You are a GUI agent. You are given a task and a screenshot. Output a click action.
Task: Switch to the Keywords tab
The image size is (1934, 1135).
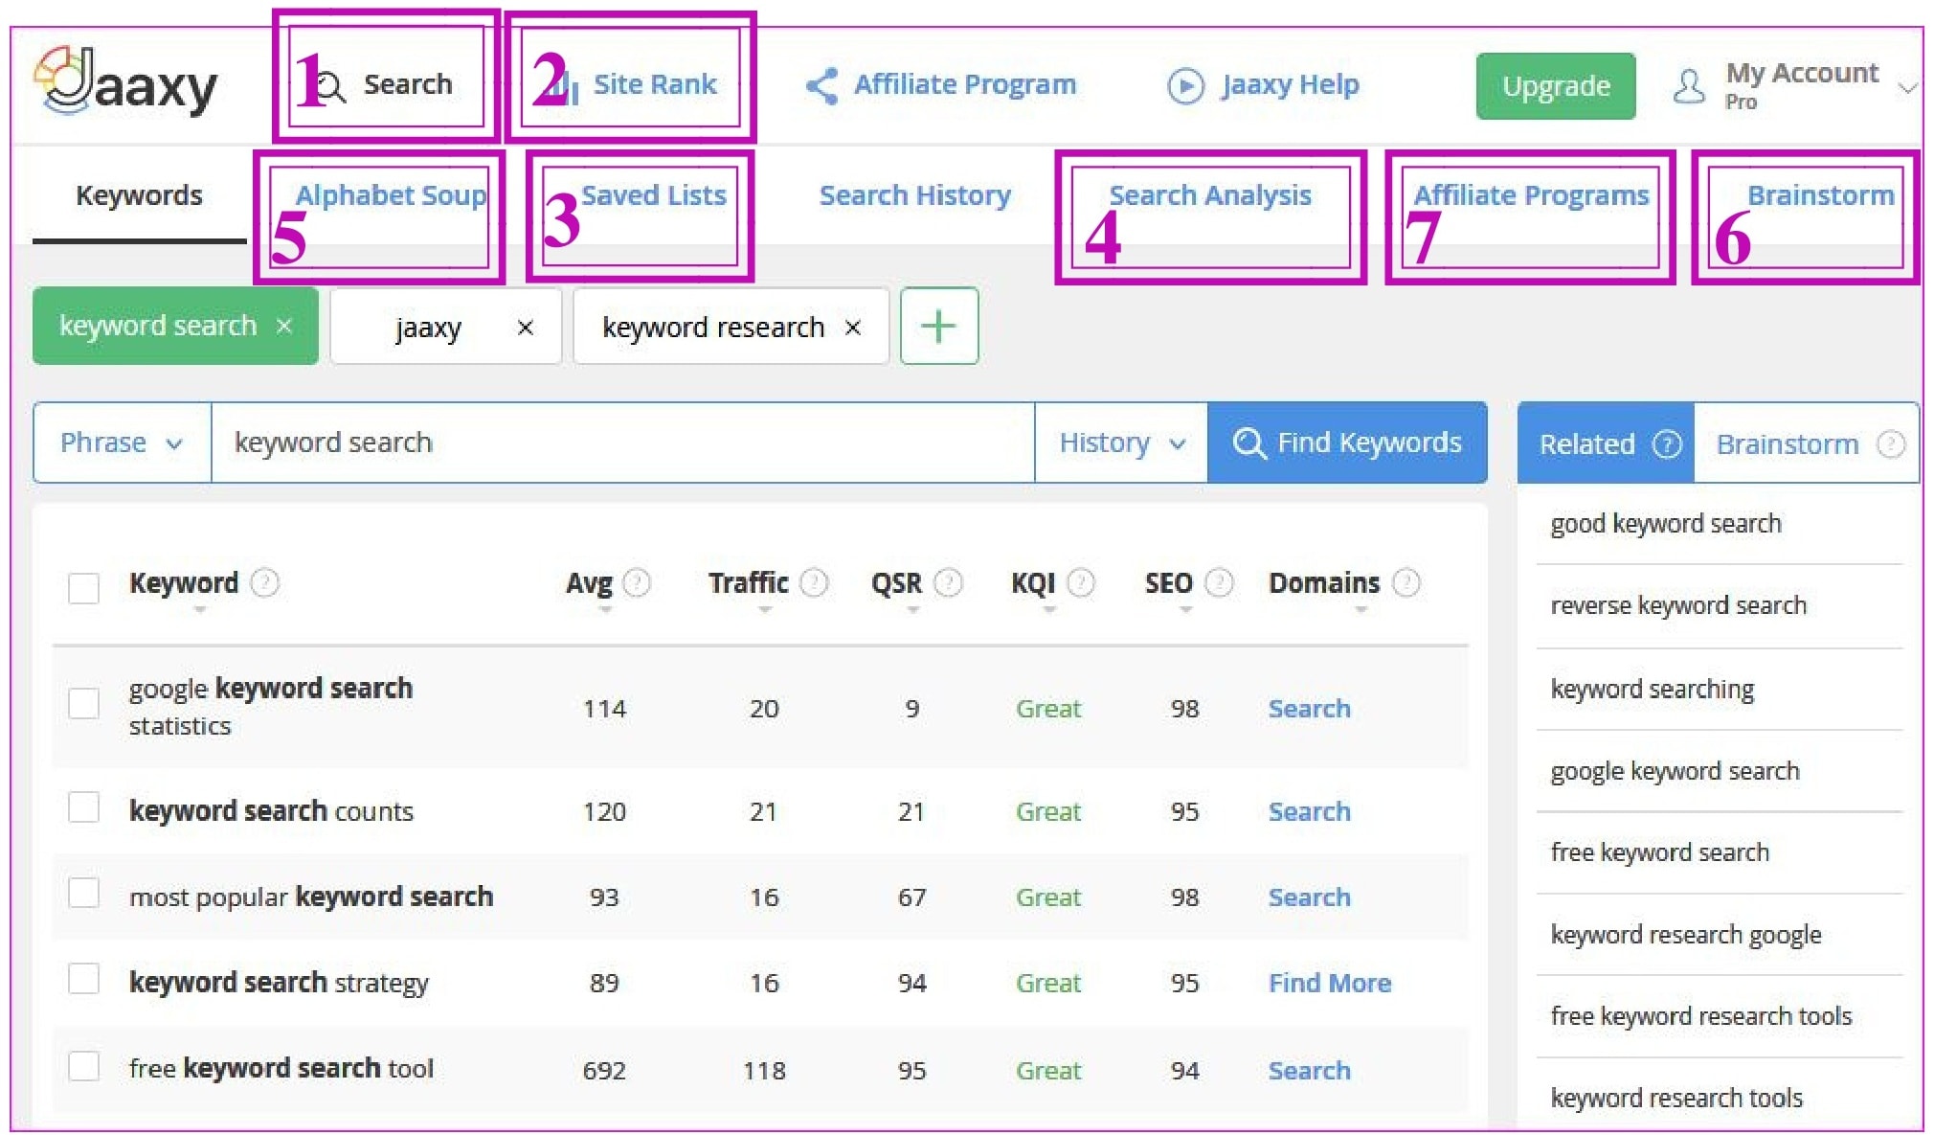coord(139,195)
